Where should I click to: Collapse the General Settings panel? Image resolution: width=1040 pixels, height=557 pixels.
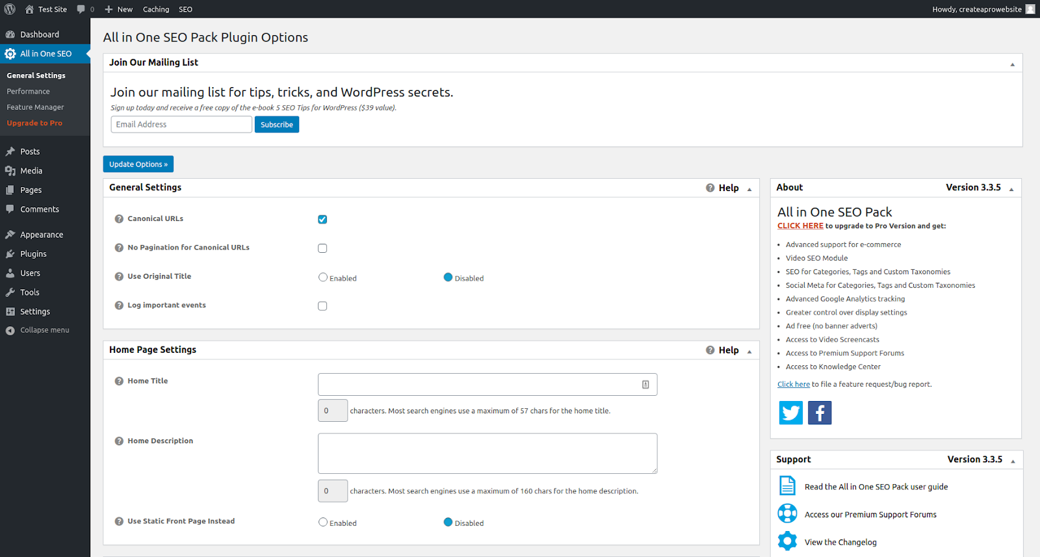coord(749,189)
